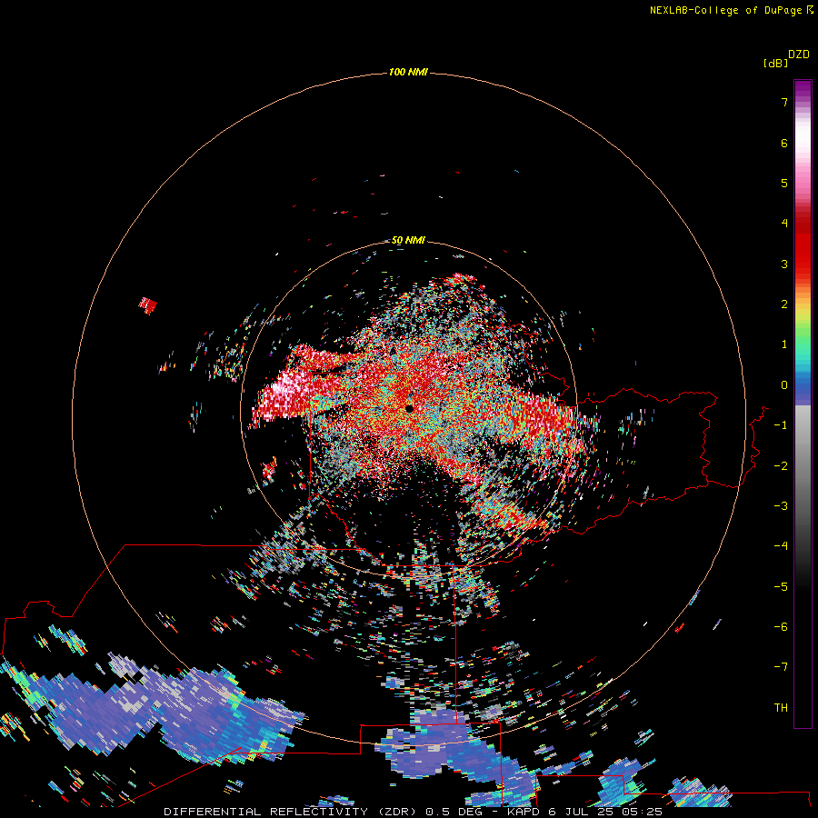
Task: Click the scale label 2
Action: 784,304
